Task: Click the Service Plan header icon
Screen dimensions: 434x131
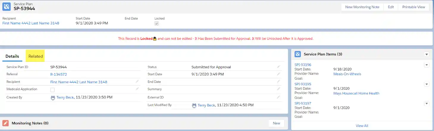Action: tap(7, 7)
